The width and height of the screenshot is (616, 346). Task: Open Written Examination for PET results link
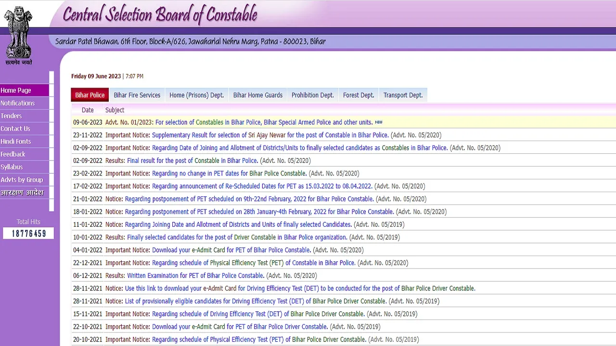(195, 276)
